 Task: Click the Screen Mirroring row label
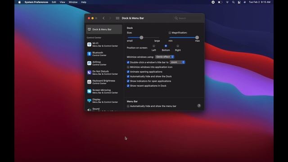coord(102,90)
